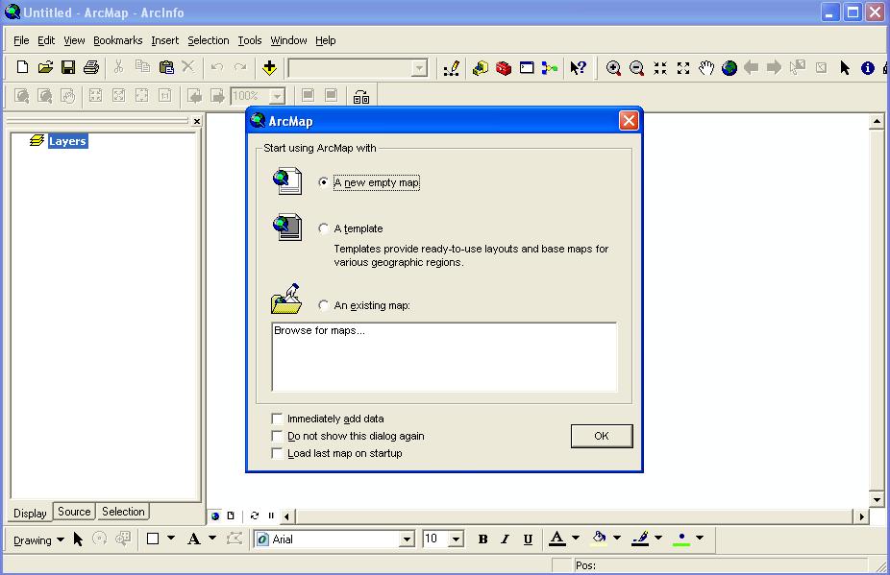The width and height of the screenshot is (890, 575).
Task: Close the table of contents panel
Action: point(196,121)
